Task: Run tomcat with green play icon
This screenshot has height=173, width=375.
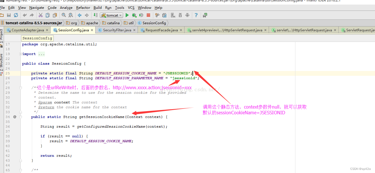Action: pos(127,15)
